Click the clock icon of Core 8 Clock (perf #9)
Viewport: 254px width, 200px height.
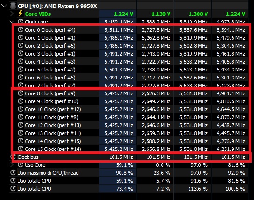coord(21,93)
